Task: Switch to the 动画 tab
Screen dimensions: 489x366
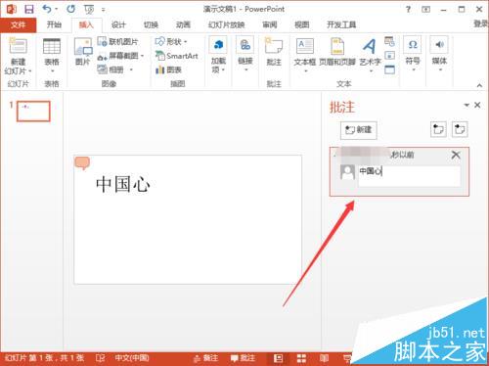Action: pyautogui.click(x=183, y=24)
